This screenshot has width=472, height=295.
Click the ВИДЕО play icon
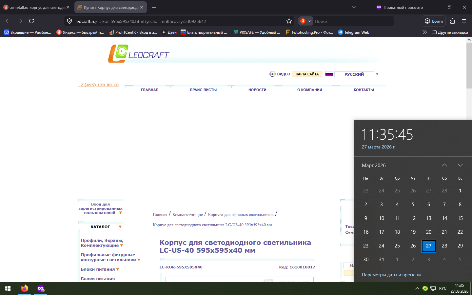point(272,74)
